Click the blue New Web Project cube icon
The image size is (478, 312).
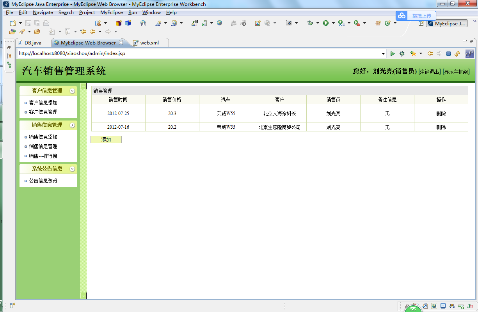point(128,23)
